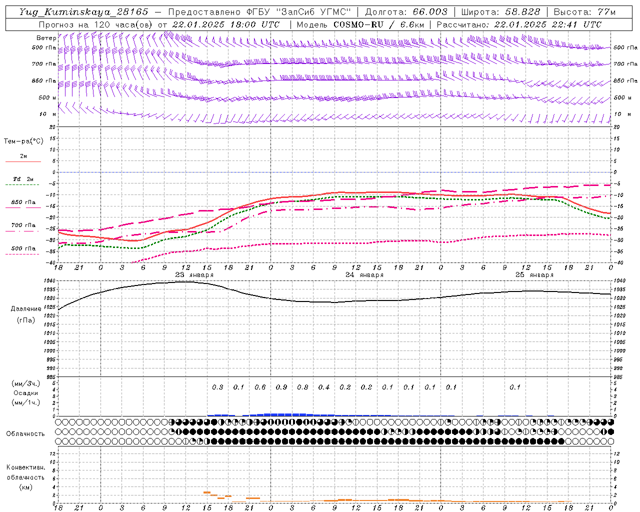640x512 pixels.
Task: Click the Давление pressure panel label
Action: [26, 309]
